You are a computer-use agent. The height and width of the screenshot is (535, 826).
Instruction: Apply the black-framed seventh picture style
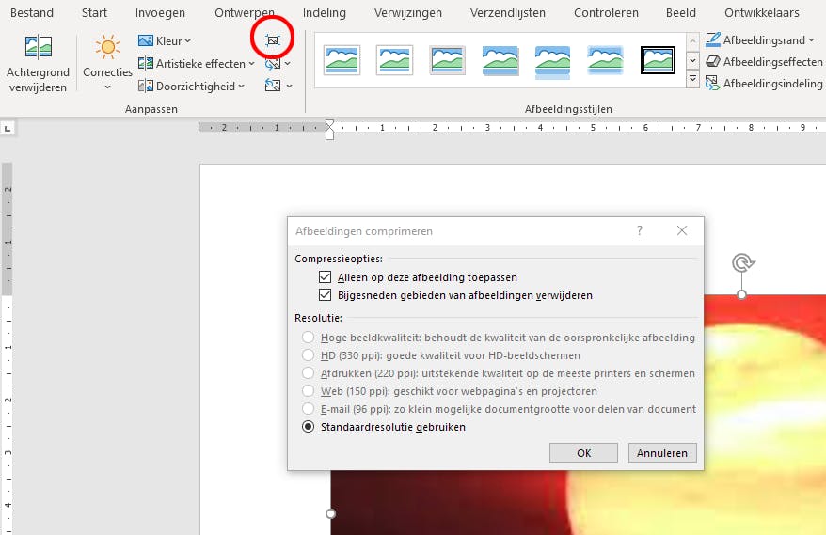(658, 59)
